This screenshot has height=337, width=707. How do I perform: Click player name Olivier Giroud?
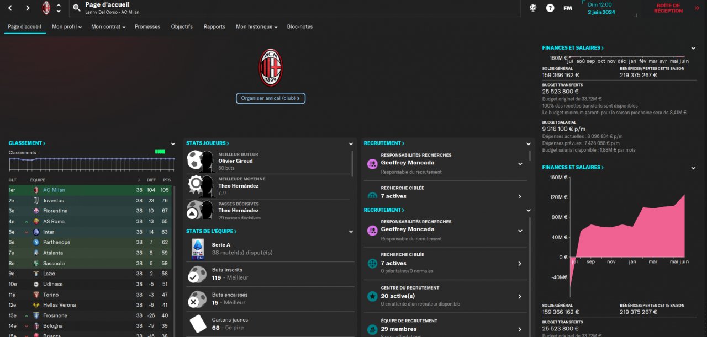(235, 161)
